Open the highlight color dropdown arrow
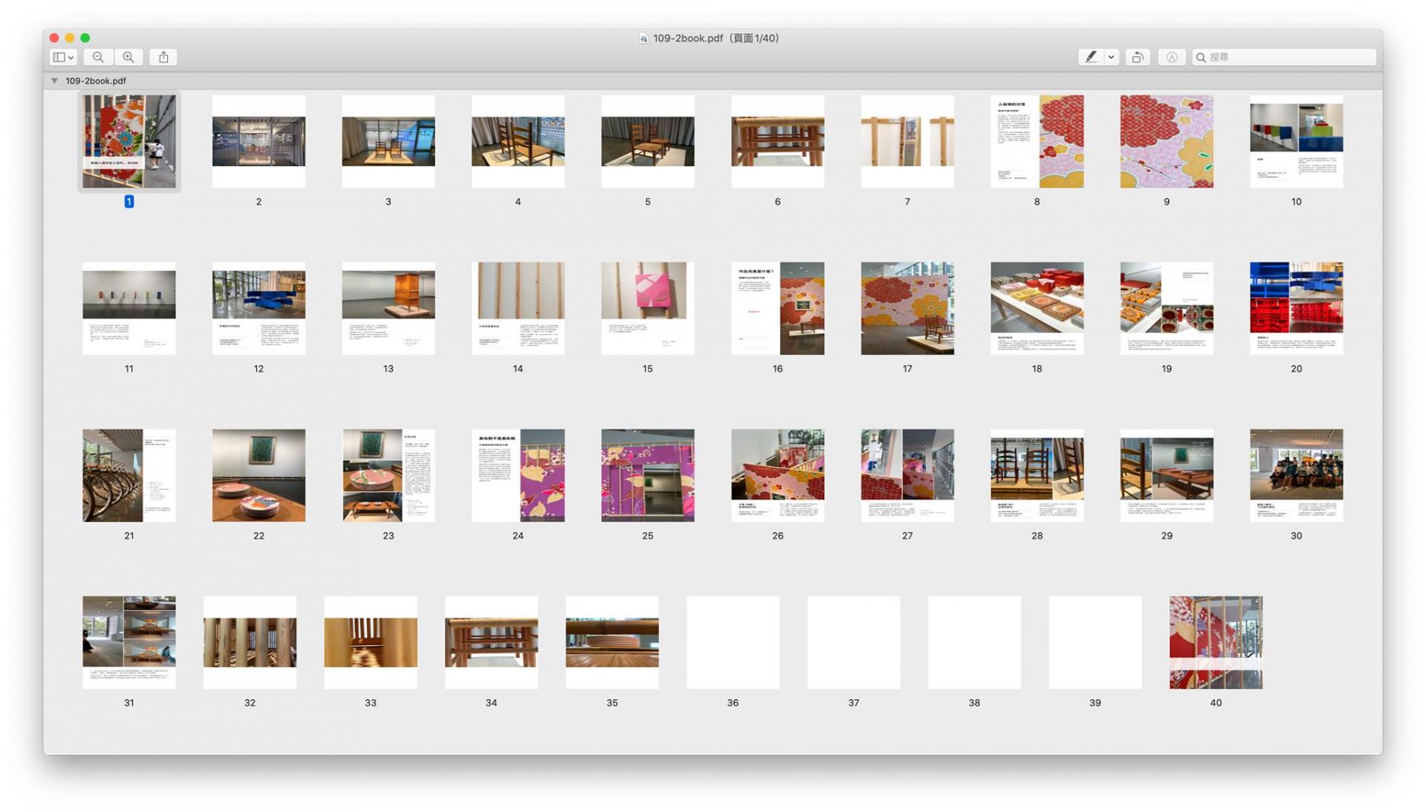 point(1111,57)
